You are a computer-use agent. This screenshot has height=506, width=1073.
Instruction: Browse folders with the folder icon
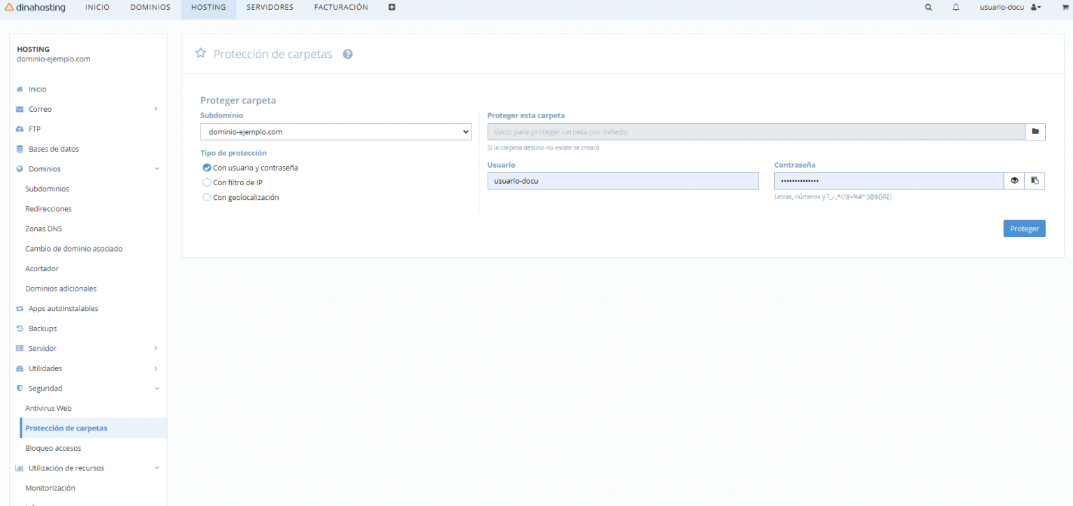click(x=1035, y=131)
